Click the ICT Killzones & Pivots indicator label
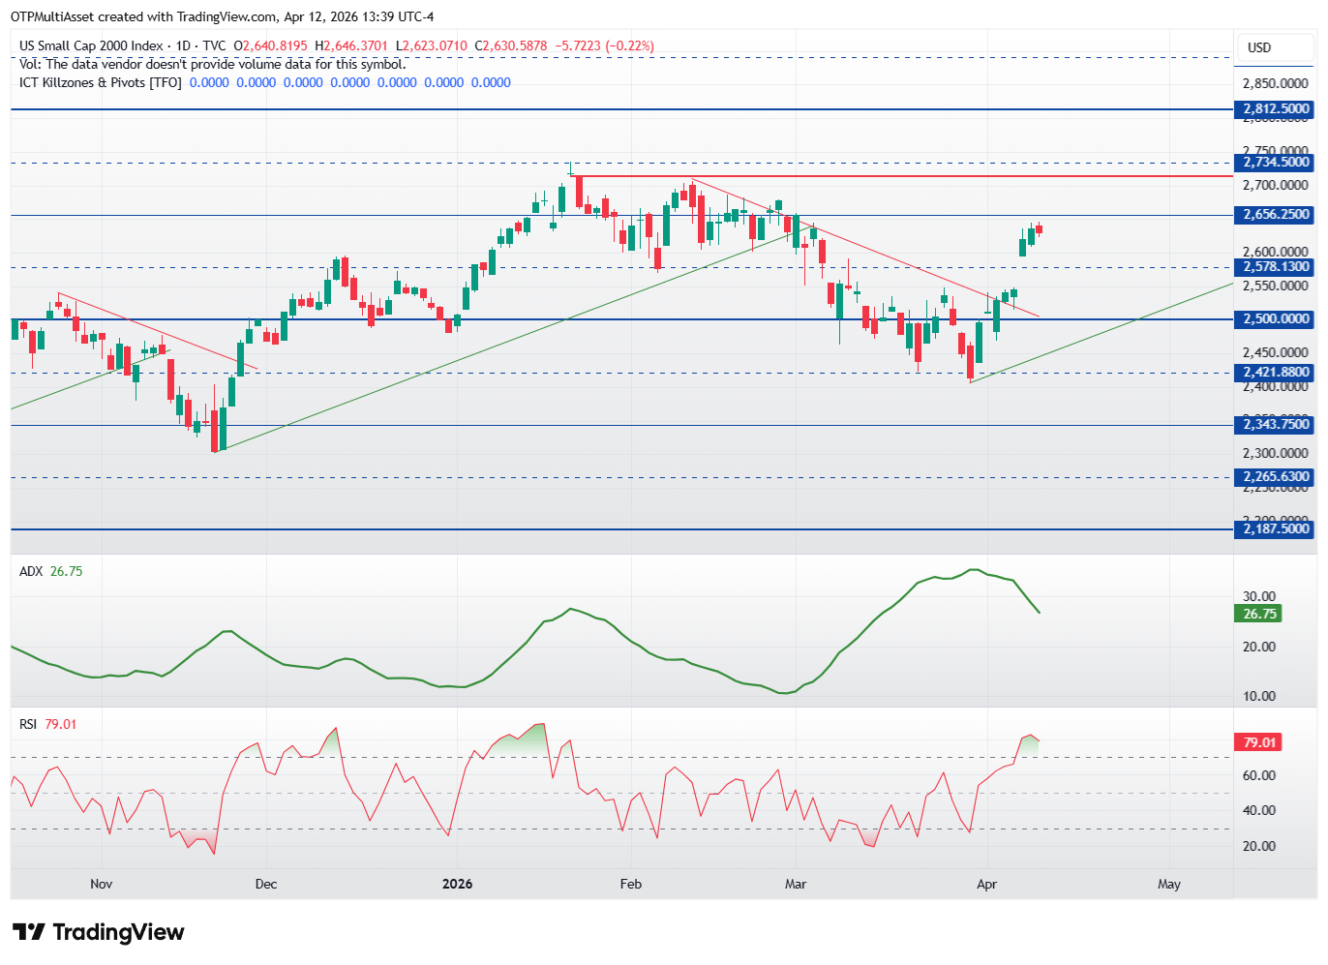The height and width of the screenshot is (965, 1328). click(101, 82)
